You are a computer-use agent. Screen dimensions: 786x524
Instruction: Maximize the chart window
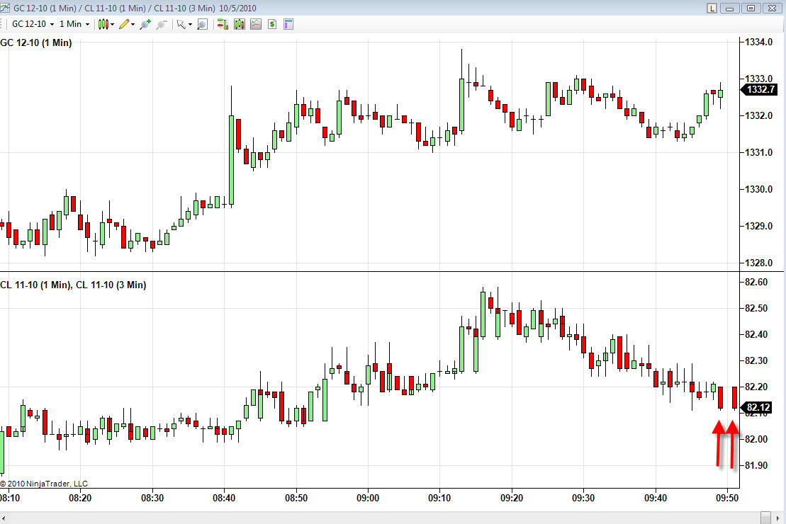pos(751,8)
